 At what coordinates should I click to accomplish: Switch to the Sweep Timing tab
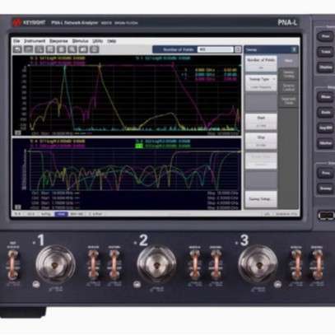[x=288, y=74]
